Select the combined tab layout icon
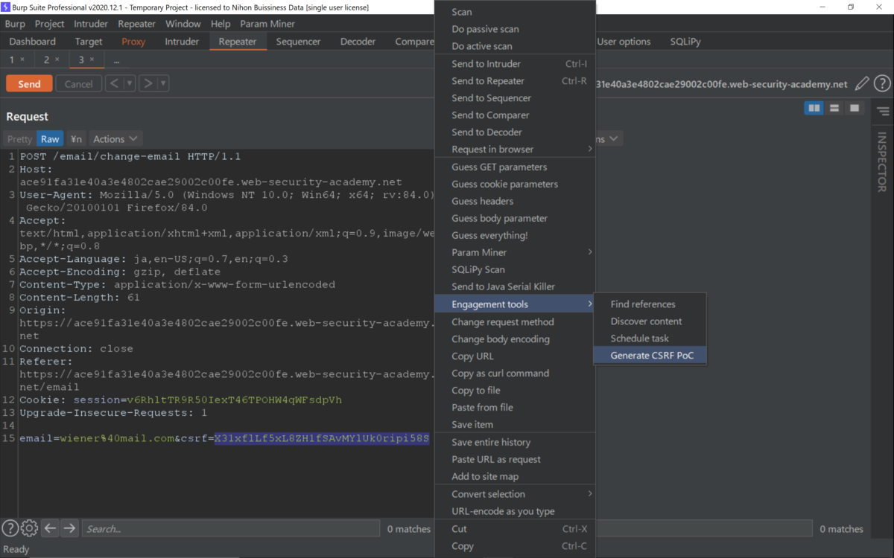This screenshot has width=894, height=558. [x=854, y=109]
